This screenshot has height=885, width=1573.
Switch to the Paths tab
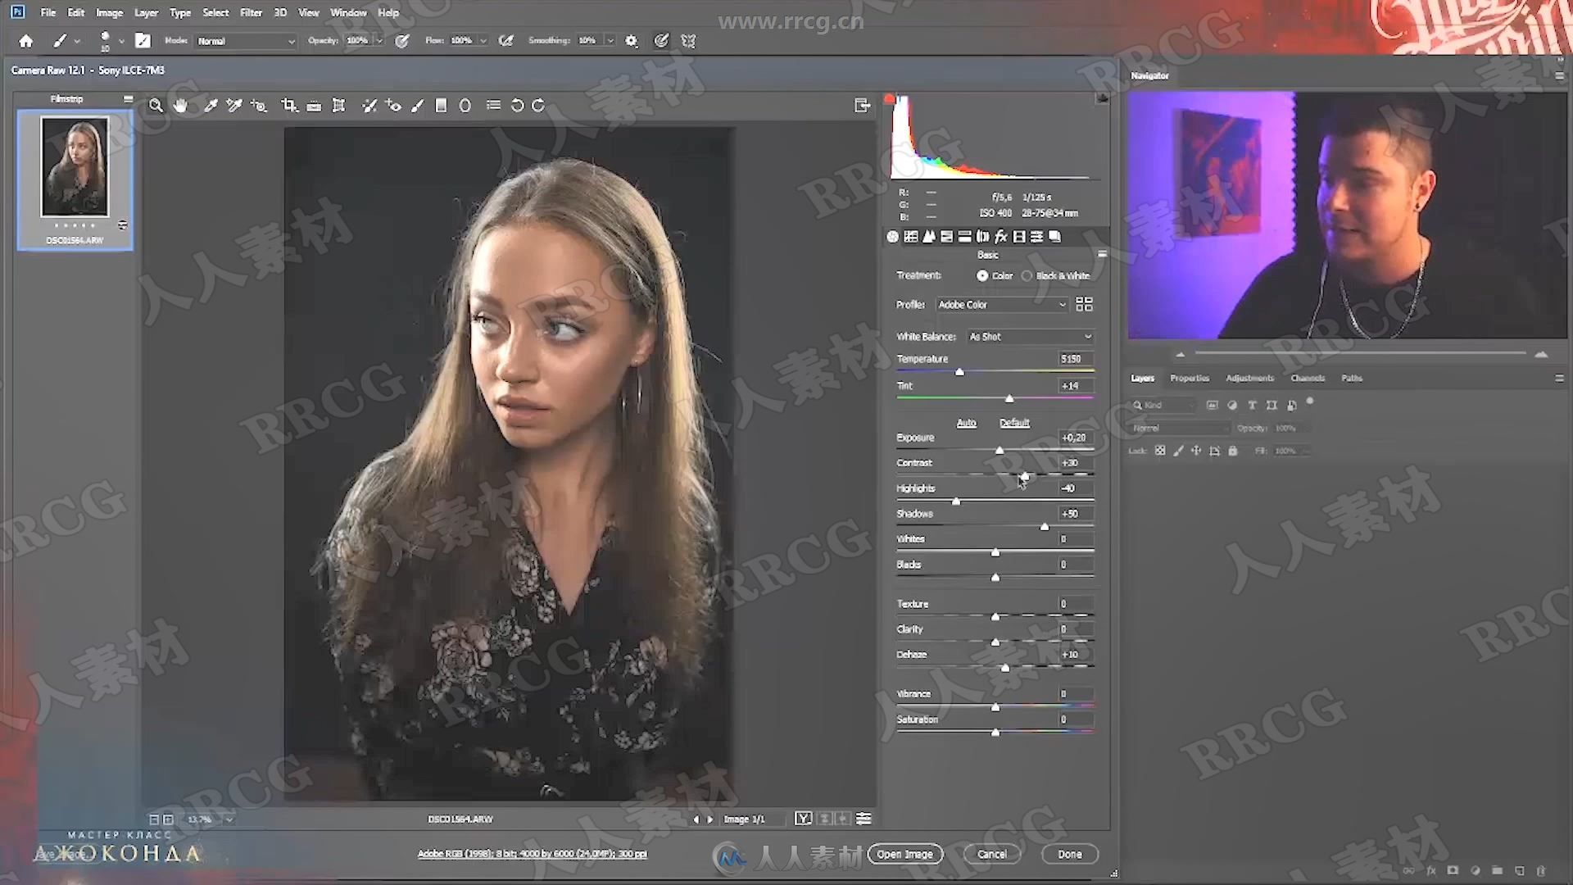1352,379
